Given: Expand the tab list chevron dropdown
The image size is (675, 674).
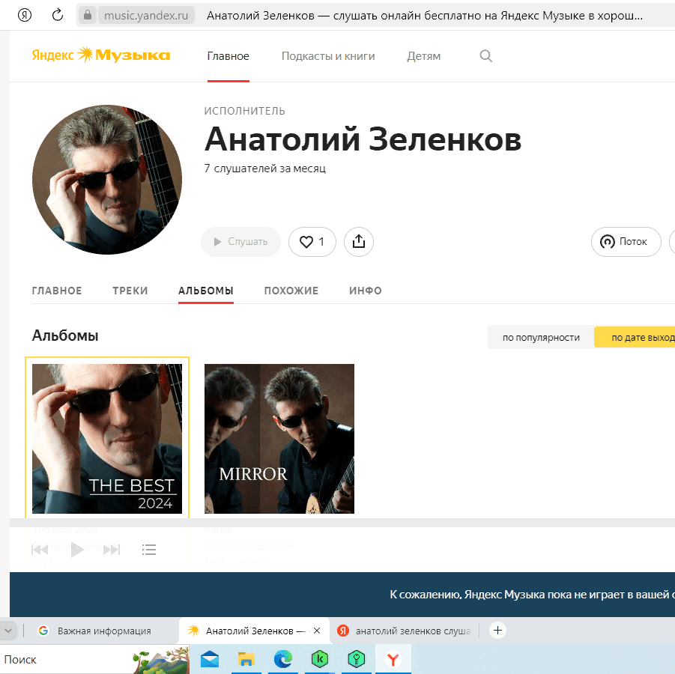Looking at the screenshot, I should click(x=8, y=631).
